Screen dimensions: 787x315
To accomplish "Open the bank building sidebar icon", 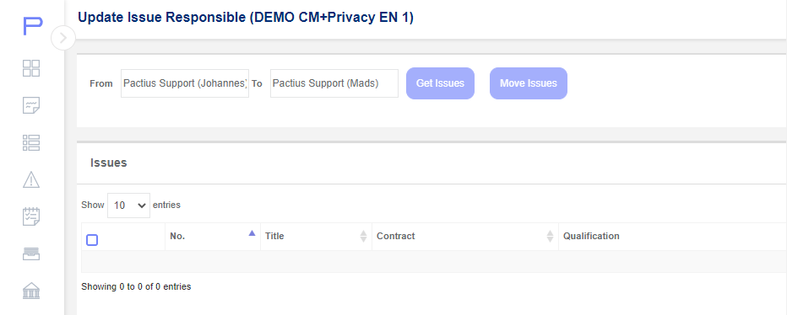I will (x=31, y=291).
